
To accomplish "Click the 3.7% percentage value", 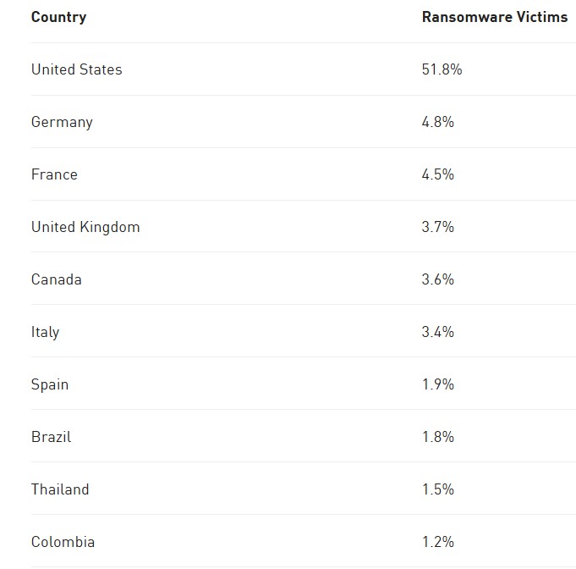I will 437,227.
